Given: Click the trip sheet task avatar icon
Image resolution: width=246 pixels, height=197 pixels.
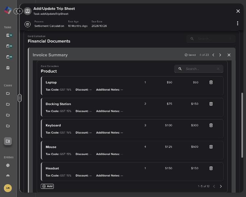Looking at the screenshot, I should 28,11.
